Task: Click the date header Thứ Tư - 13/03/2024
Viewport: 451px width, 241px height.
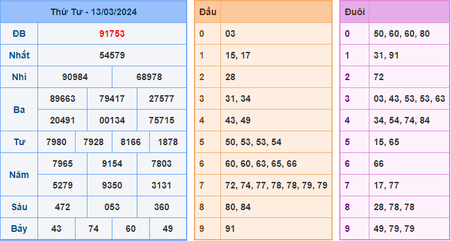Action: [x=93, y=12]
